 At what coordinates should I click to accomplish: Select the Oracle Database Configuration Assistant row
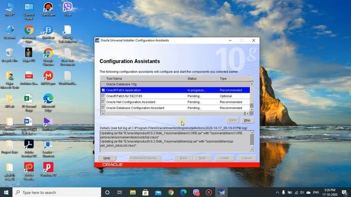(x=175, y=108)
